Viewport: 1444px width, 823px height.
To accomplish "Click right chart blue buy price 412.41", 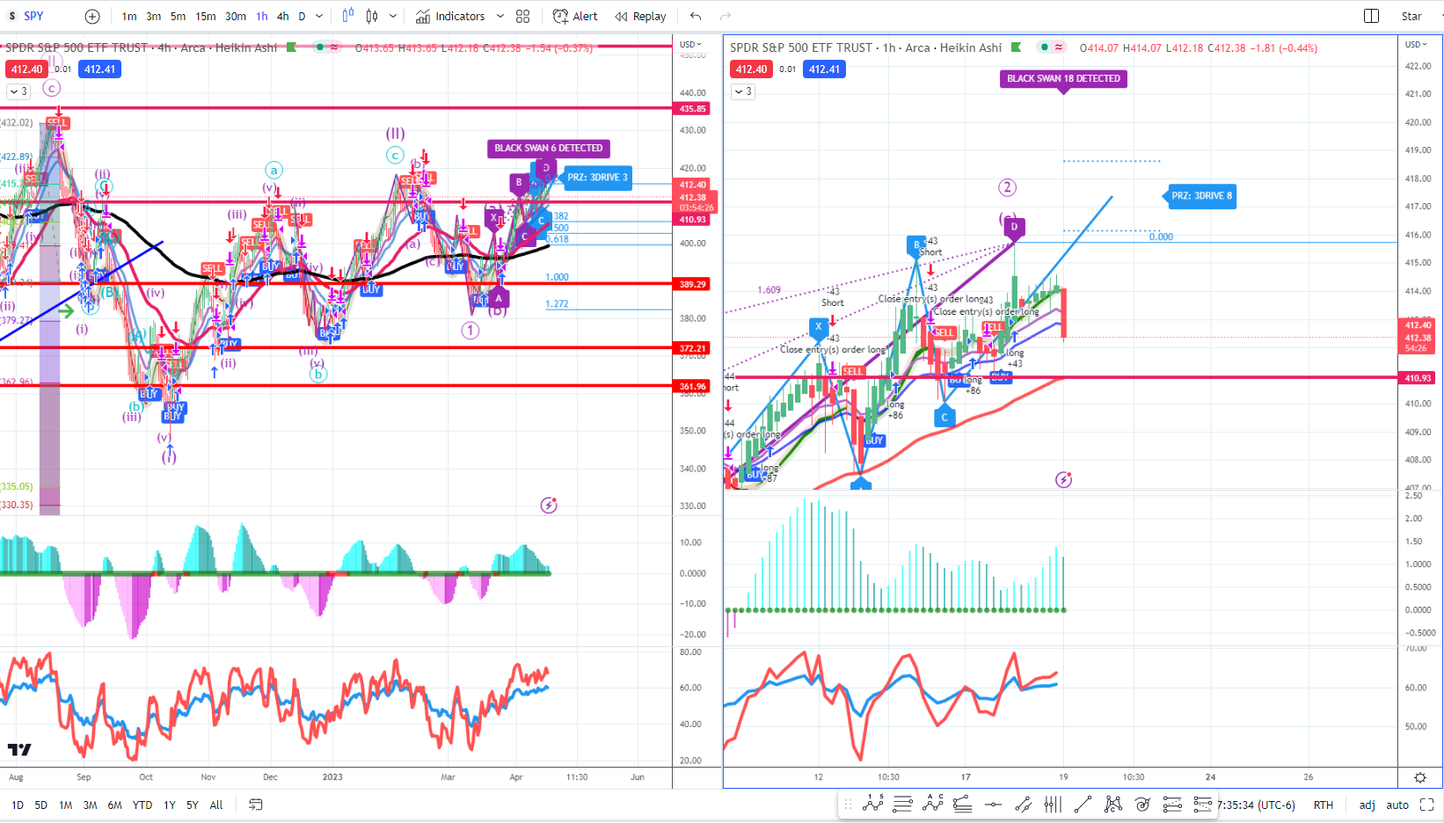I will (x=824, y=69).
